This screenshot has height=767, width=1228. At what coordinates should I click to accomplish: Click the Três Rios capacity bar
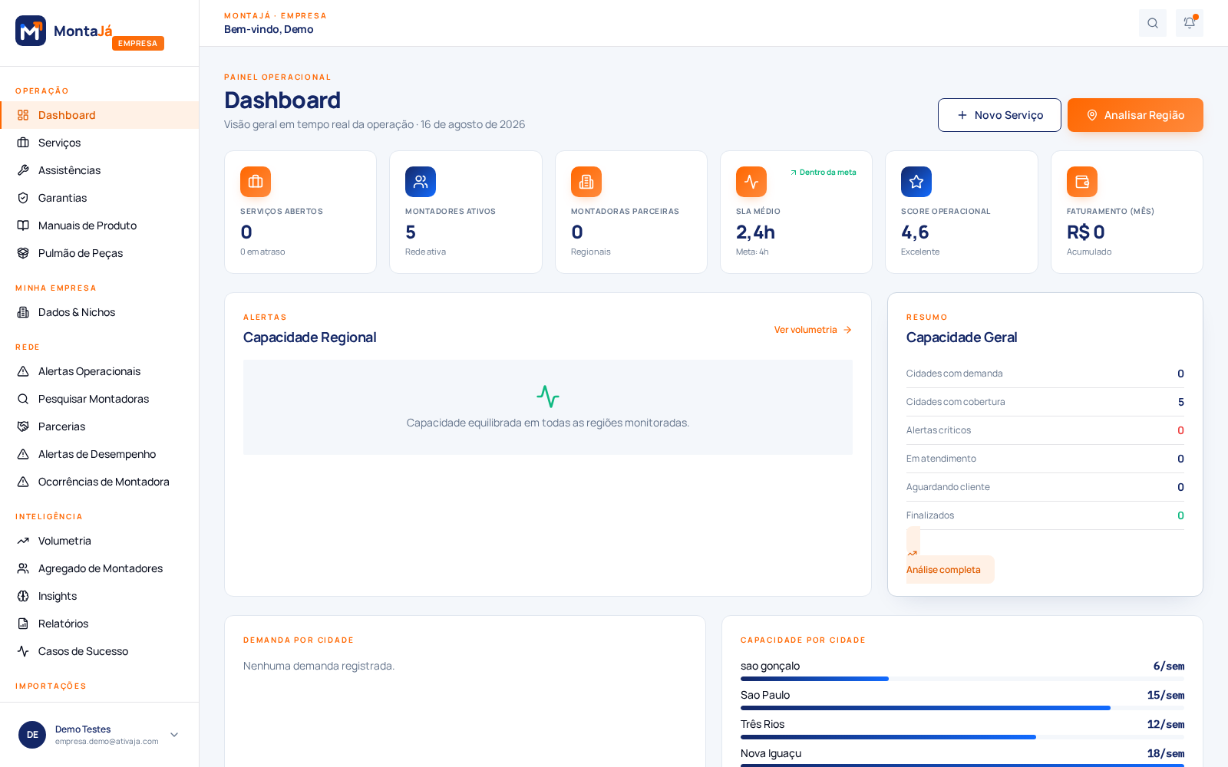(962, 737)
